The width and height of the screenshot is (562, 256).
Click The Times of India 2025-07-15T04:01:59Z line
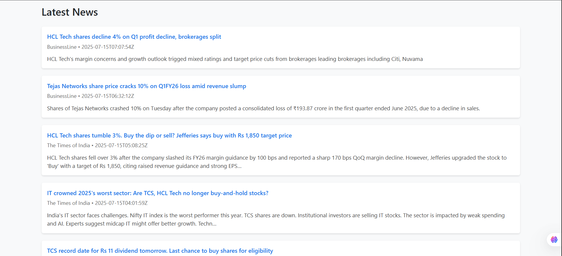[x=97, y=203]
